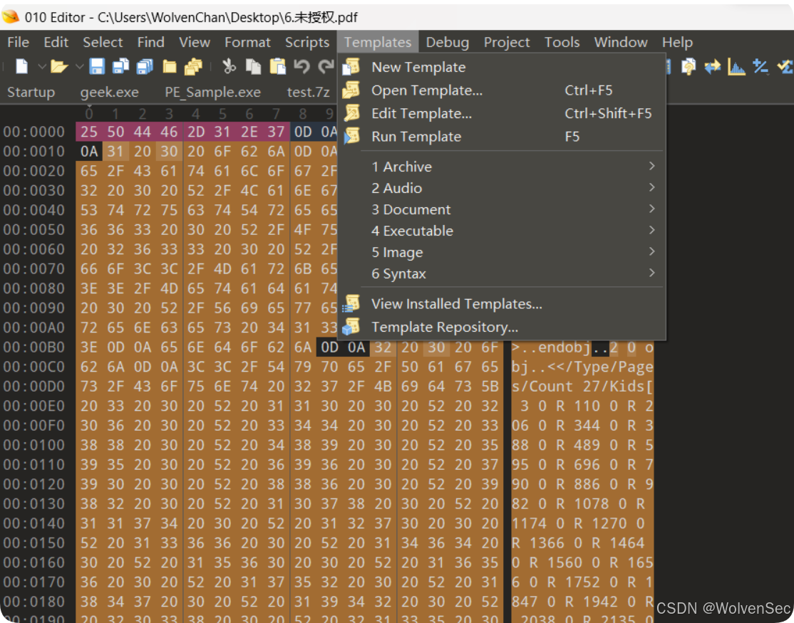Viewport: 794px width, 623px height.
Task: Open the Select menu
Action: click(103, 42)
